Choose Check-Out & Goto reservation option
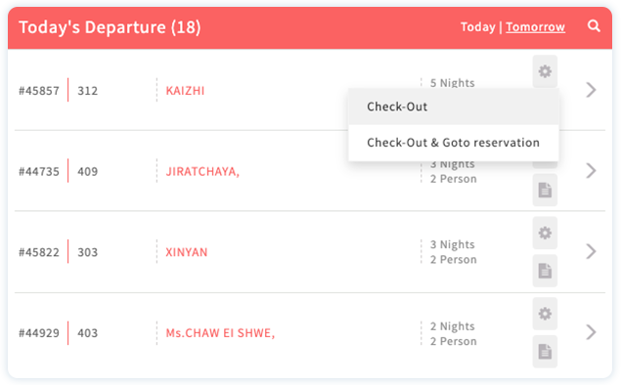621x385 pixels. (x=454, y=143)
